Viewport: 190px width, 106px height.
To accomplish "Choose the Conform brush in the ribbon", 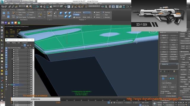I will (61, 14).
